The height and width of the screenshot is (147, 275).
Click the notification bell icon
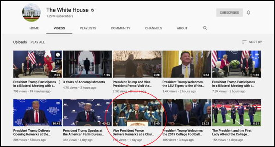tap(248, 13)
